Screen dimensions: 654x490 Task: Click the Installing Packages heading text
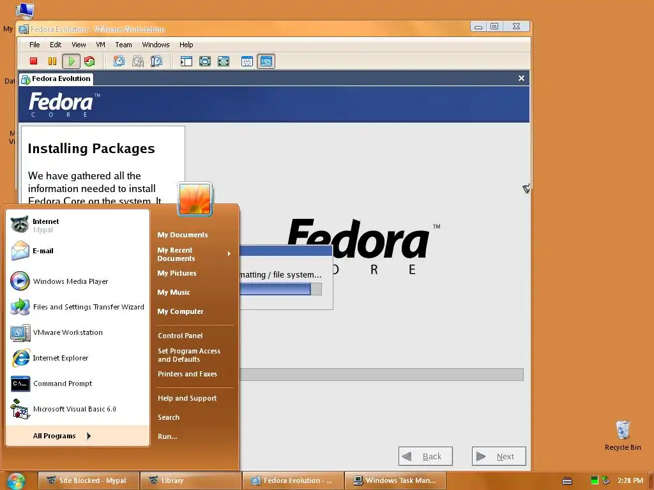[x=91, y=149]
